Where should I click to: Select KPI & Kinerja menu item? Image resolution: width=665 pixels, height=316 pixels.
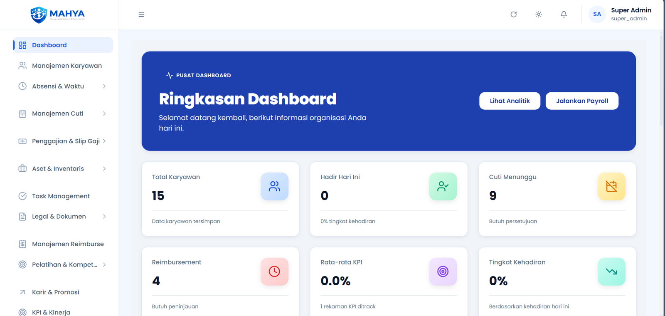tap(63, 312)
